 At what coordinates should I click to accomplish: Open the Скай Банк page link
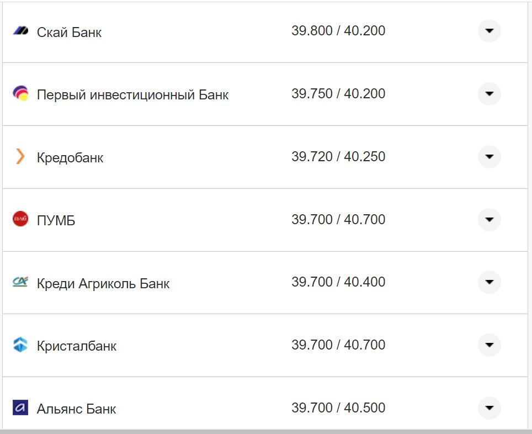coord(68,32)
